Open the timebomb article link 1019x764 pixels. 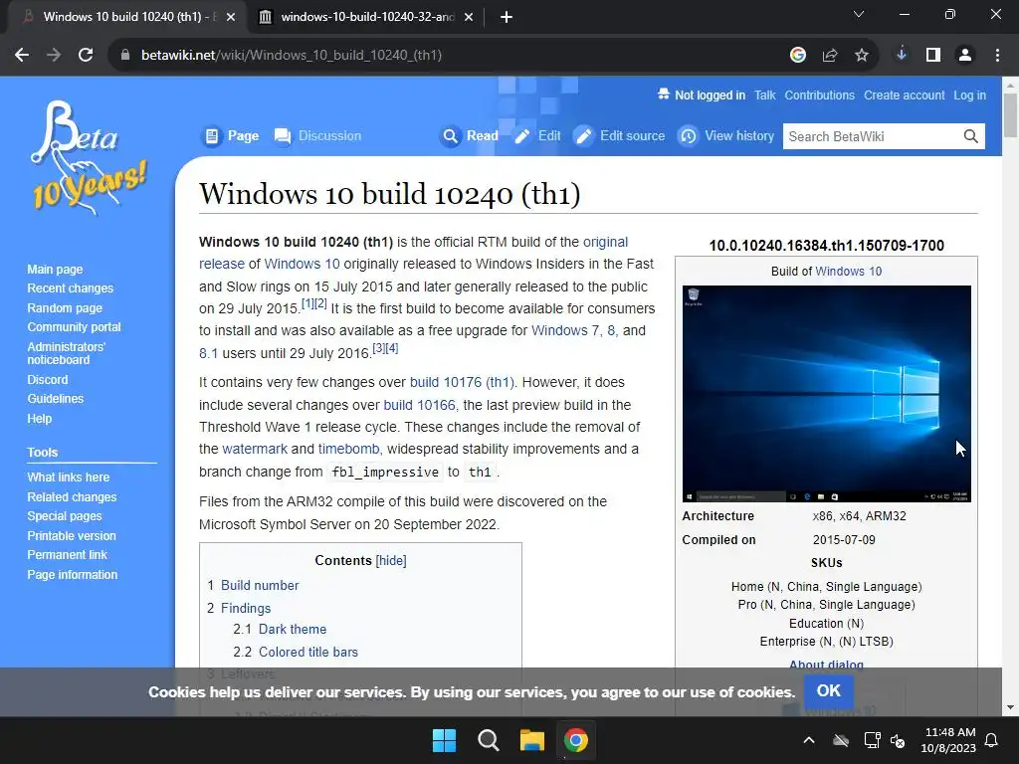348,449
